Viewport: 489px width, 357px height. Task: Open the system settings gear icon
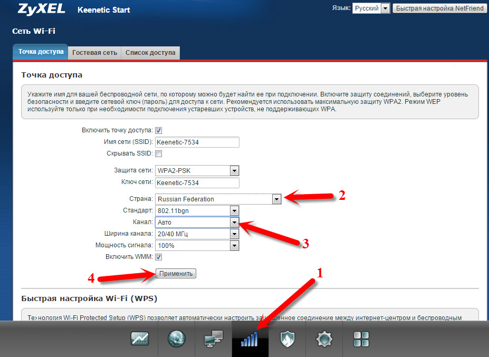click(324, 339)
